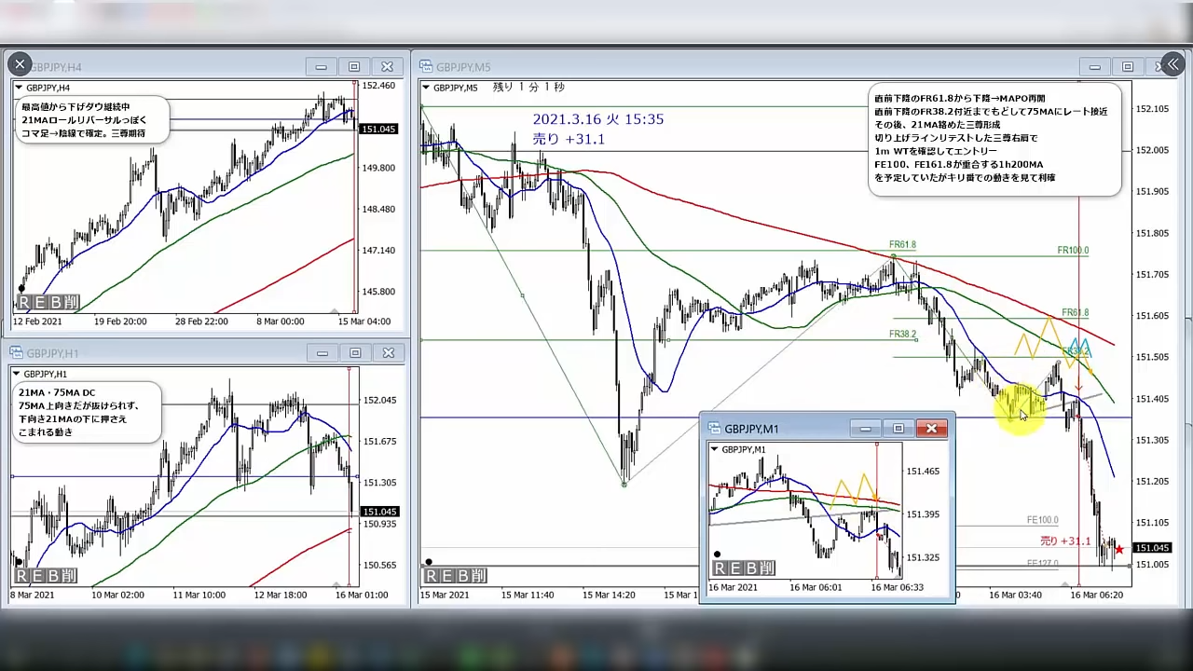This screenshot has height=671, width=1193.
Task: Close the floating GBPJPY,M1 chart window
Action: pos(931,429)
